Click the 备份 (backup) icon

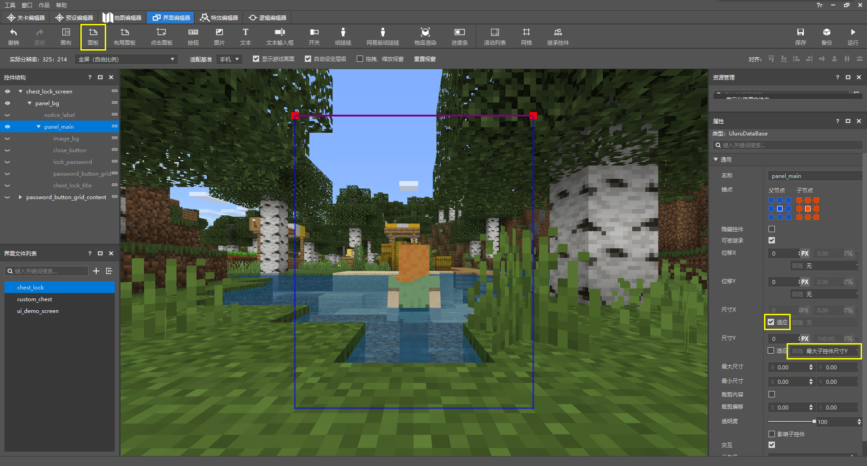pos(827,37)
